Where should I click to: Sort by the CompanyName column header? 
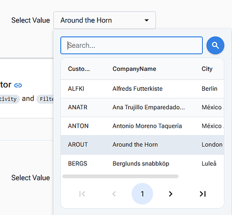coord(134,69)
